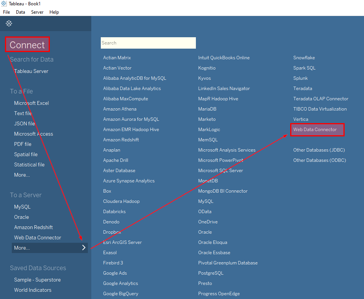Viewport: 364px width, 299px height.
Task: Open the File menu
Action: (6, 12)
